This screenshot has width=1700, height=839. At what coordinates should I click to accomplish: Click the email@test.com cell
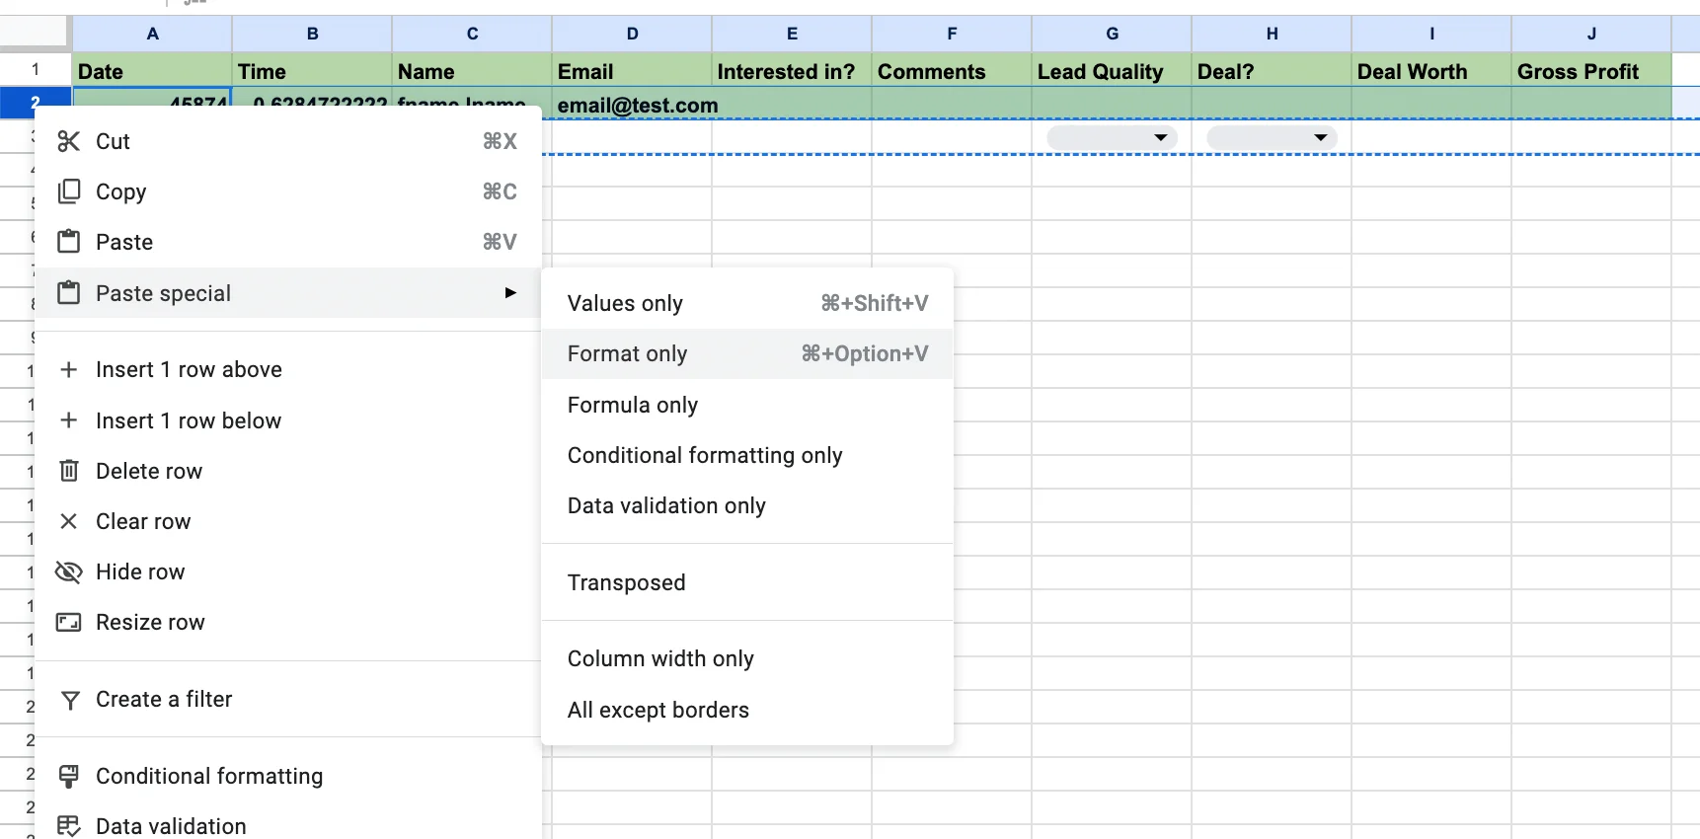click(x=632, y=105)
